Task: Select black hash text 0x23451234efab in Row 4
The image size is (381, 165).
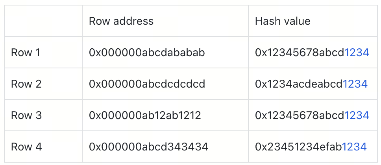Action: coord(298,147)
